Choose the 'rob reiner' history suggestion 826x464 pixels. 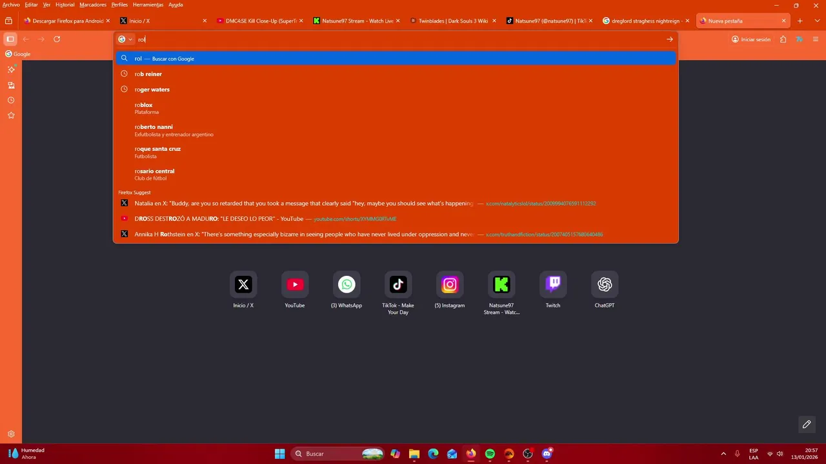(x=396, y=74)
